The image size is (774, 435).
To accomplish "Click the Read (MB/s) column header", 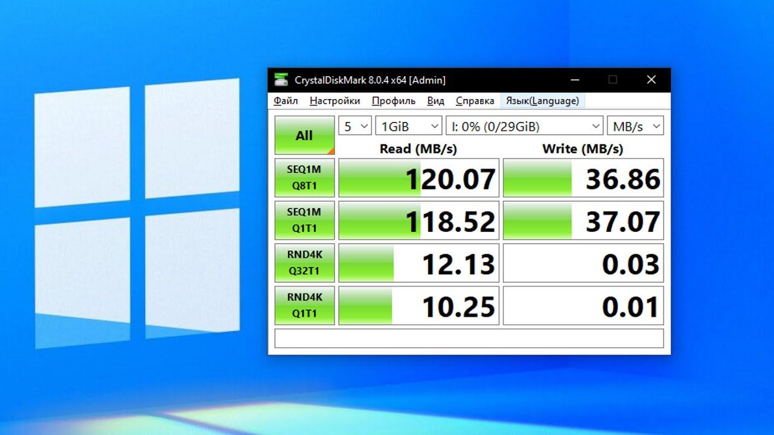I will pyautogui.click(x=418, y=149).
